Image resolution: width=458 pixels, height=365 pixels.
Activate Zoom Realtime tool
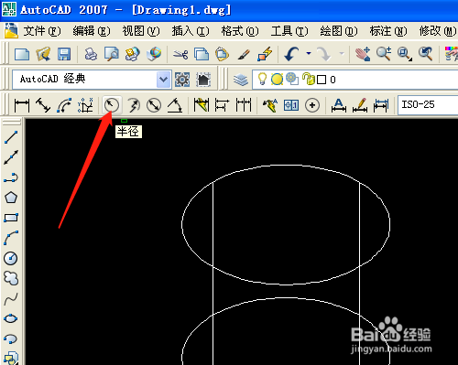[x=384, y=54]
